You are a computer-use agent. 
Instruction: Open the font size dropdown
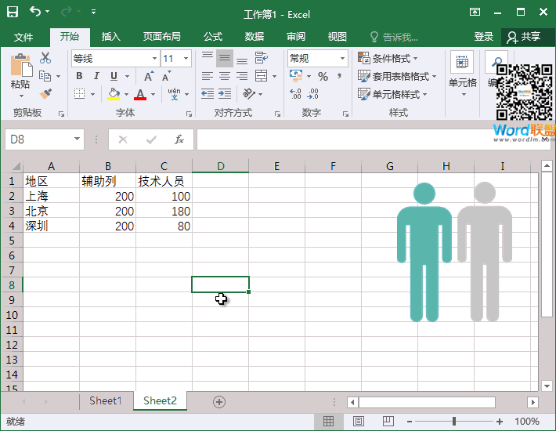(x=186, y=59)
